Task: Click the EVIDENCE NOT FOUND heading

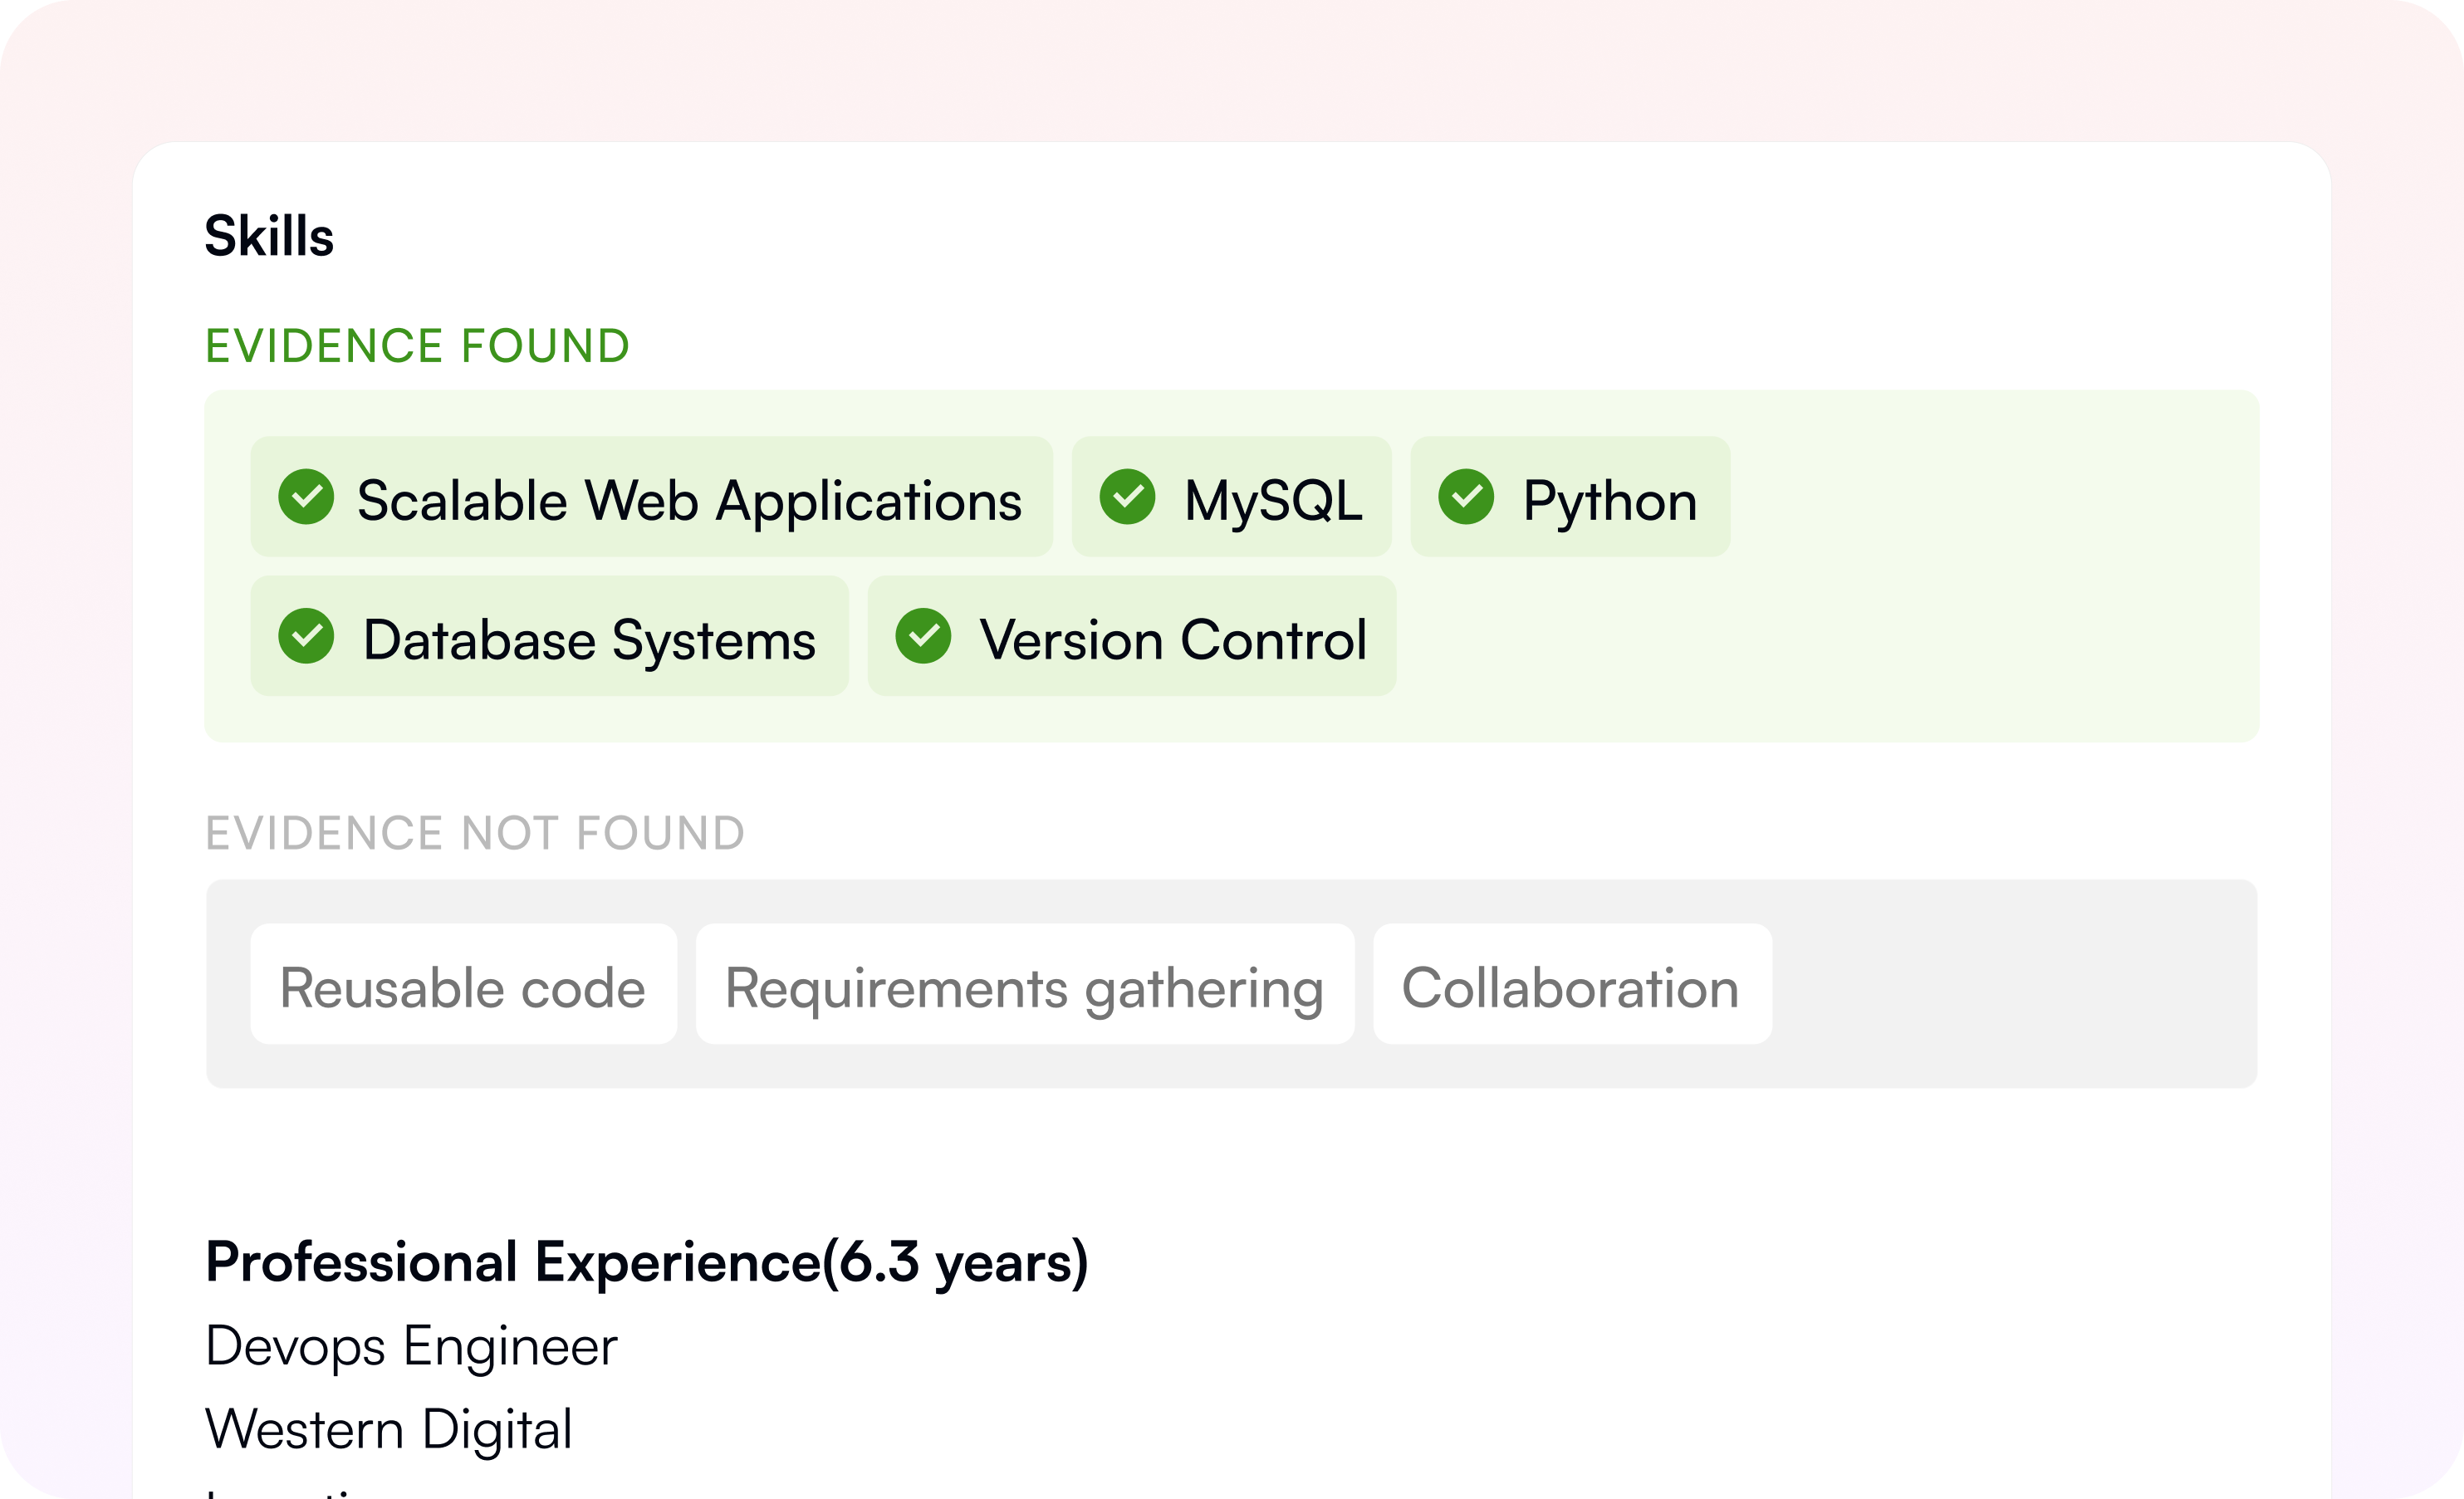Action: [x=475, y=833]
